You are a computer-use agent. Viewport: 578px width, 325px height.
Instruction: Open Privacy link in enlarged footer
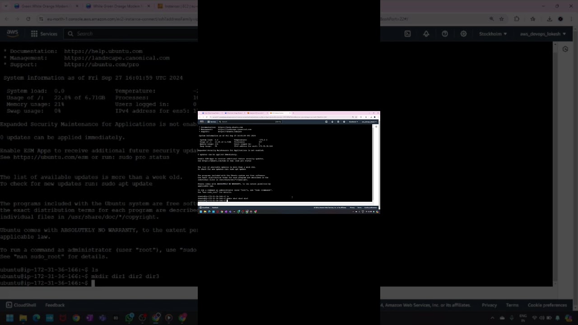(489, 305)
